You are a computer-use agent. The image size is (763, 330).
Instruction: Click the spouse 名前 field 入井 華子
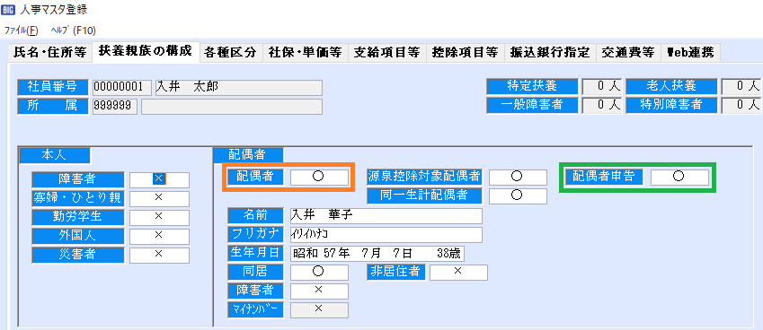(386, 216)
